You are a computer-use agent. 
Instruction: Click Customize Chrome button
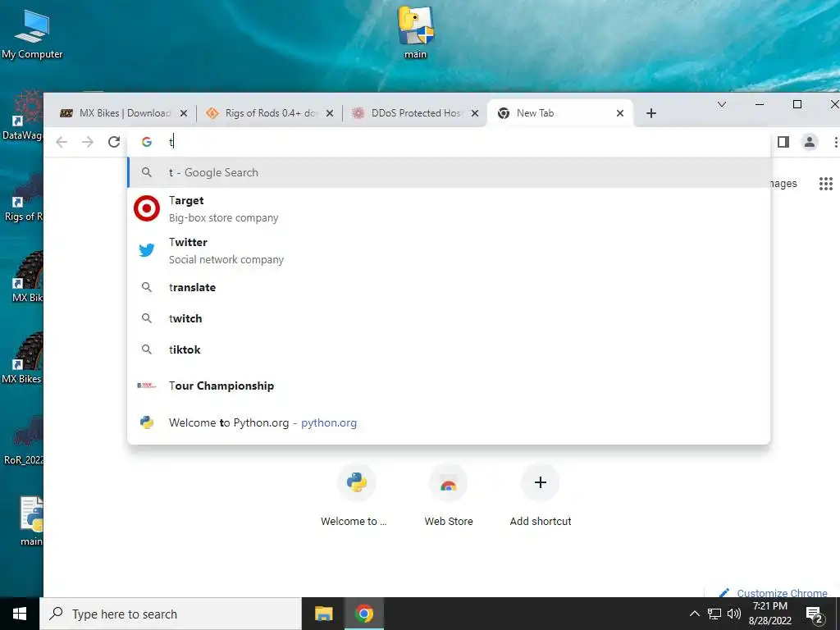pyautogui.click(x=773, y=593)
